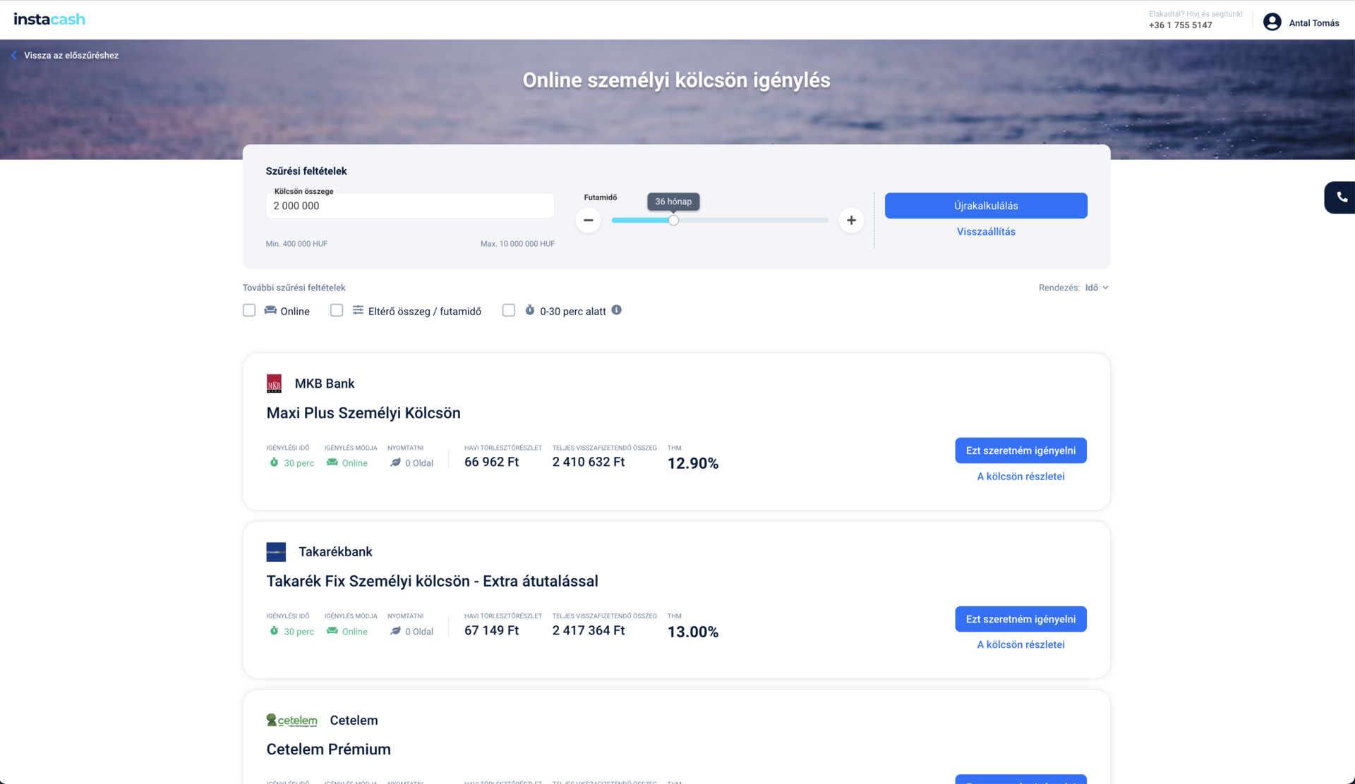Click the MKB Bank logo
The width and height of the screenshot is (1355, 784).
[x=275, y=384]
